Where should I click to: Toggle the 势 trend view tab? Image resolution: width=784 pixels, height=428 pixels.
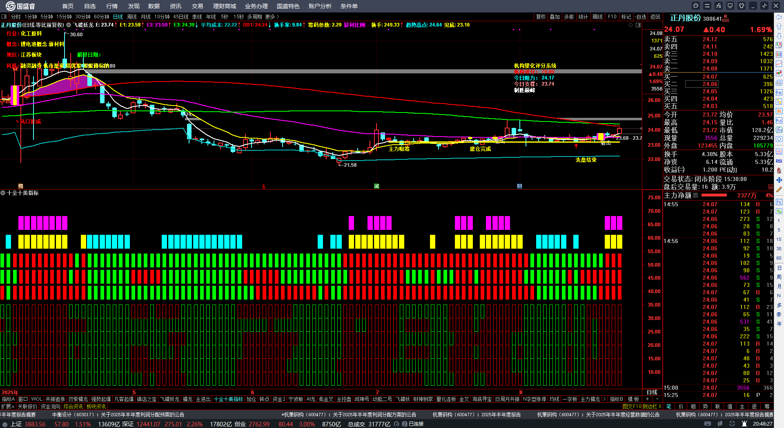coord(705,406)
